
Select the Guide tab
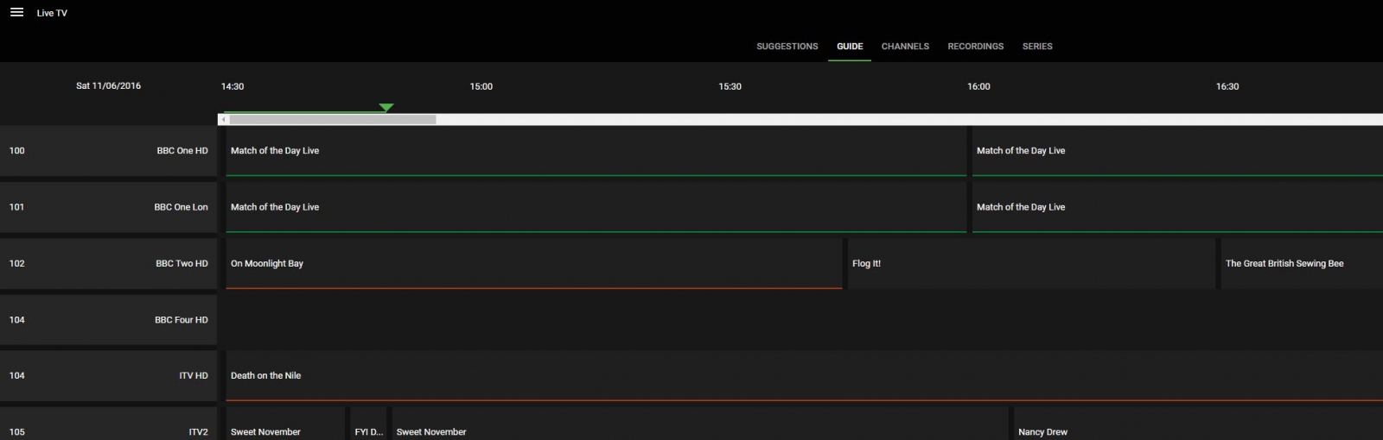pos(850,47)
